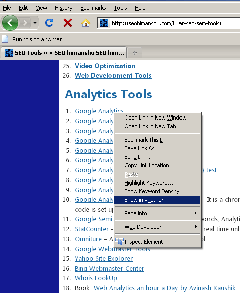Open the 'Omniture' link
The width and height of the screenshot is (240, 293).
(88, 239)
